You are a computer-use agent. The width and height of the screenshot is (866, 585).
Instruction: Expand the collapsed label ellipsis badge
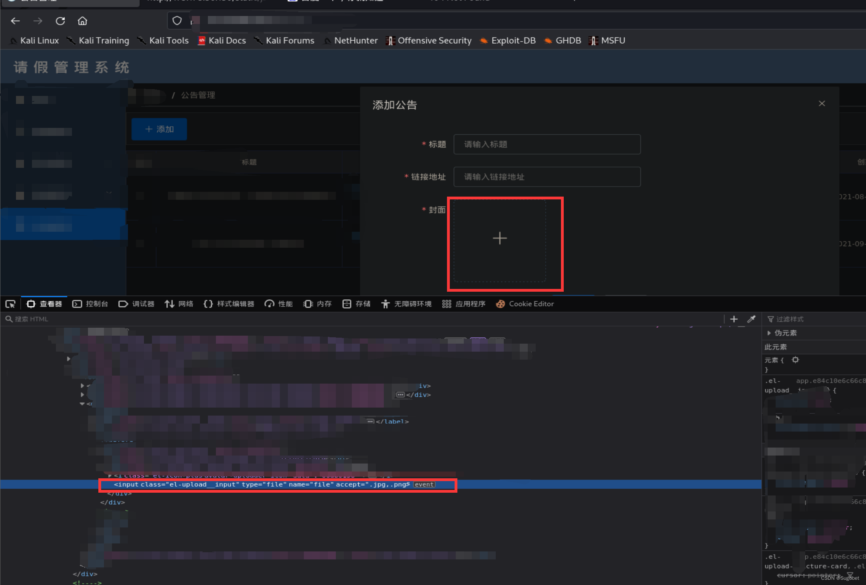pos(370,421)
